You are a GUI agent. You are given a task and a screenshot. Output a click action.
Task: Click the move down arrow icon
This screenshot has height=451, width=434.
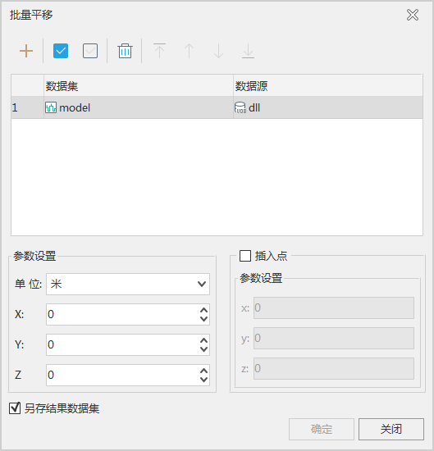219,51
